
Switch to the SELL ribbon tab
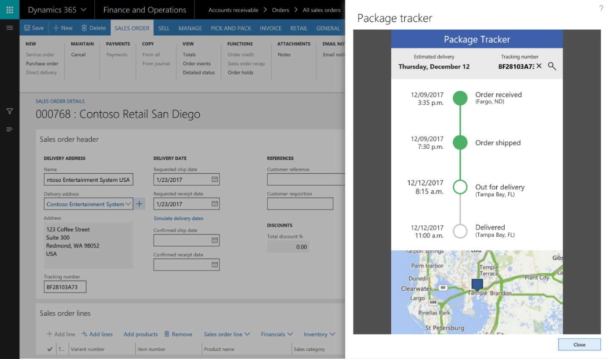pyautogui.click(x=164, y=28)
